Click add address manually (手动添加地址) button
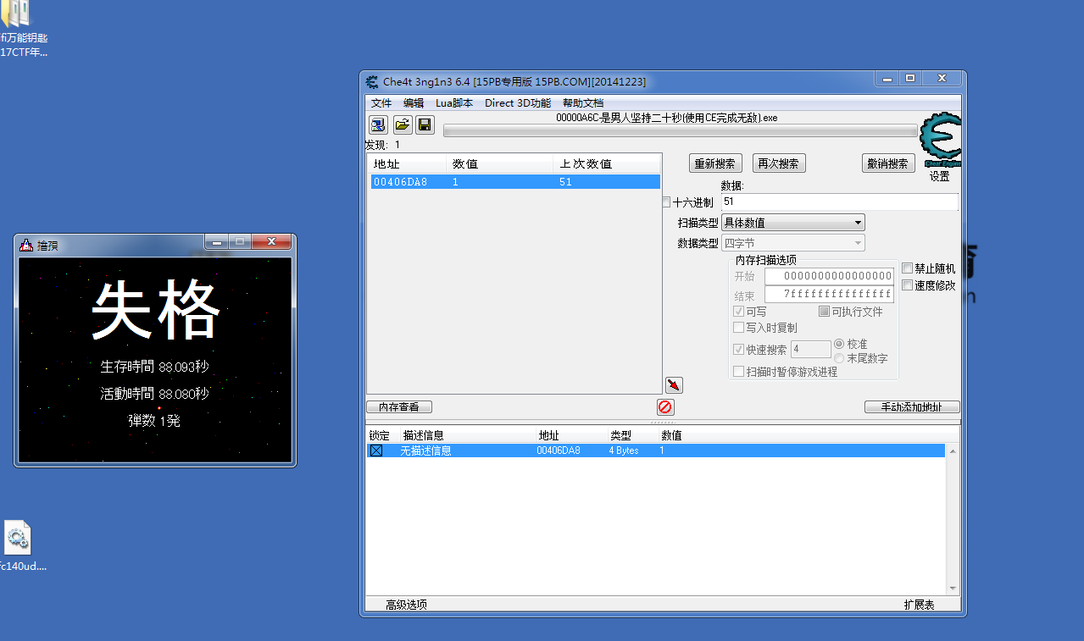 912,407
